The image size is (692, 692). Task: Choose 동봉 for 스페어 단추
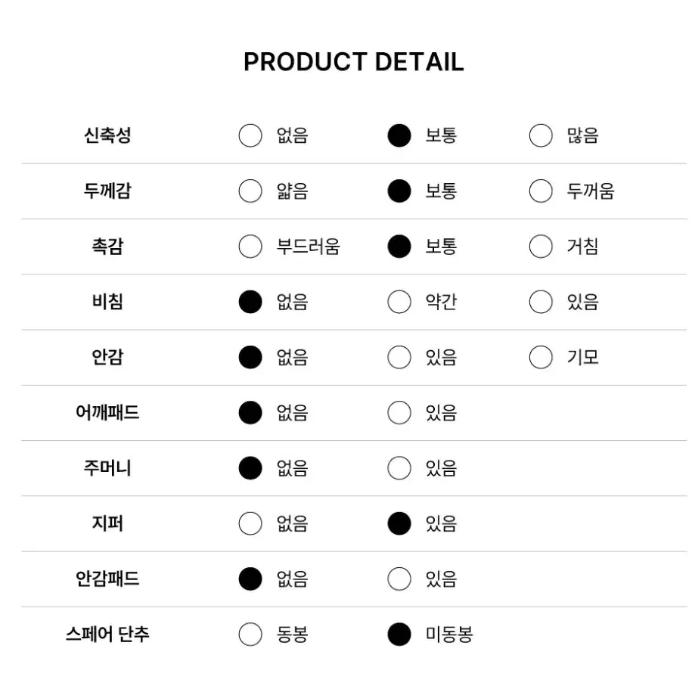250,635
